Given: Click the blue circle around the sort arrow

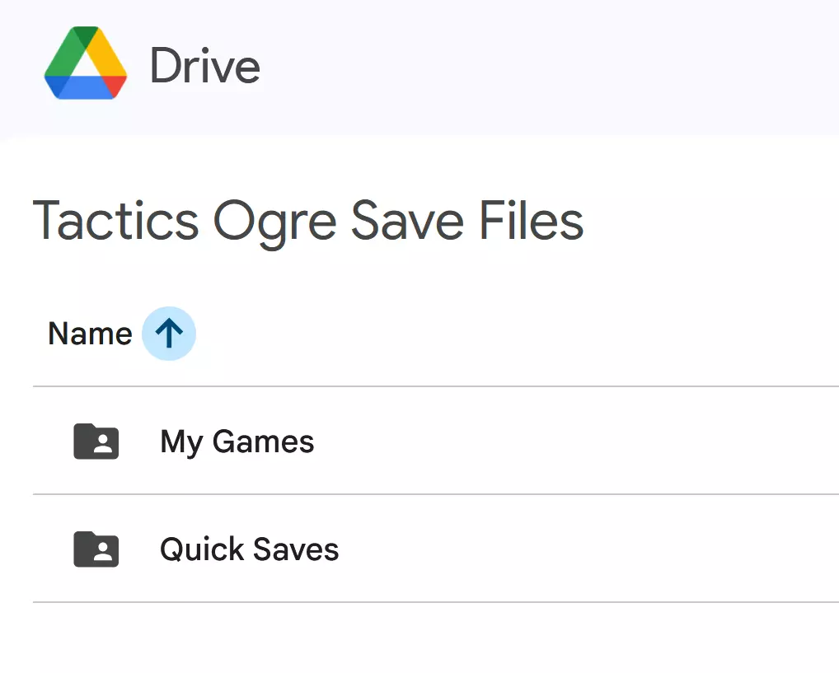Looking at the screenshot, I should (x=153, y=346).
